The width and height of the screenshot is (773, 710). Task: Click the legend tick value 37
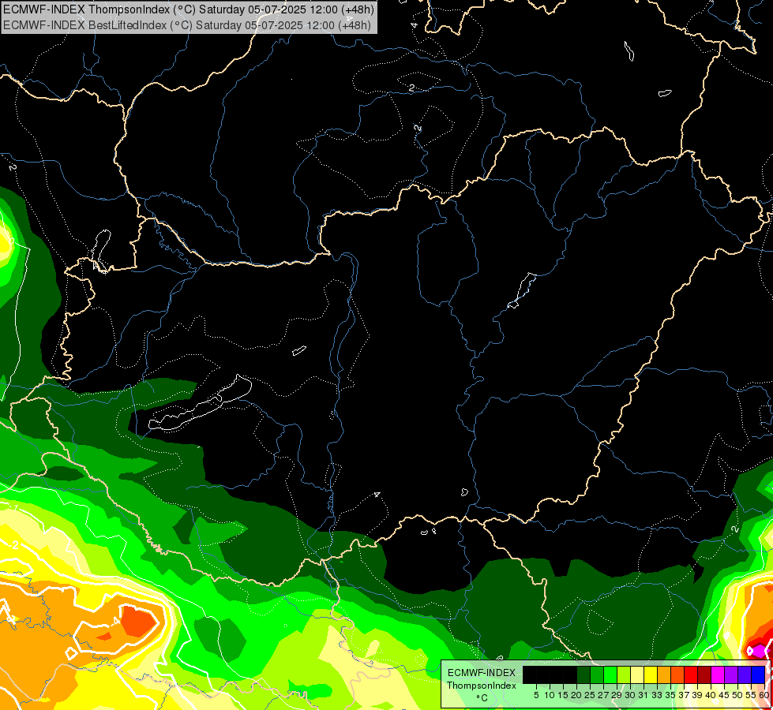coord(683,695)
